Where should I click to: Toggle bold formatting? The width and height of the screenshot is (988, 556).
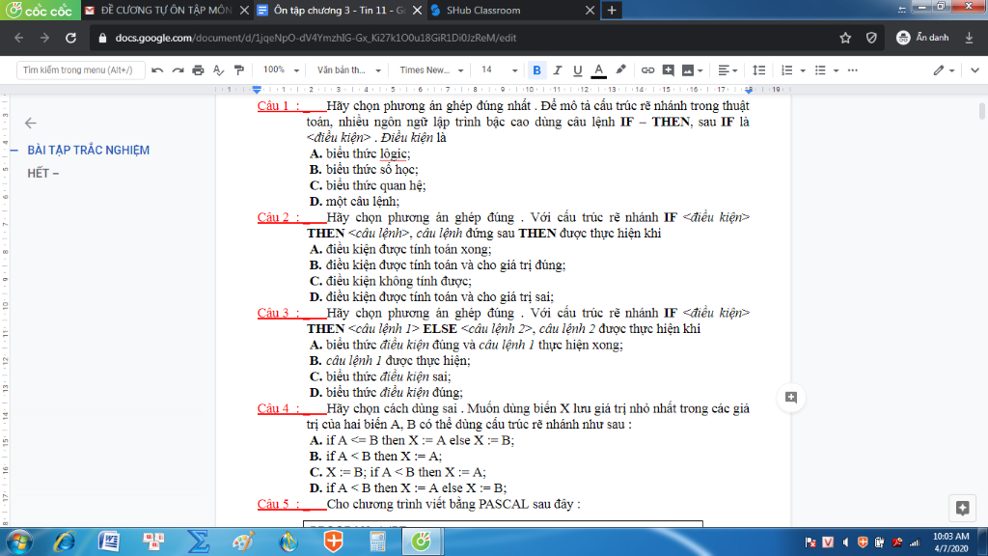click(536, 69)
